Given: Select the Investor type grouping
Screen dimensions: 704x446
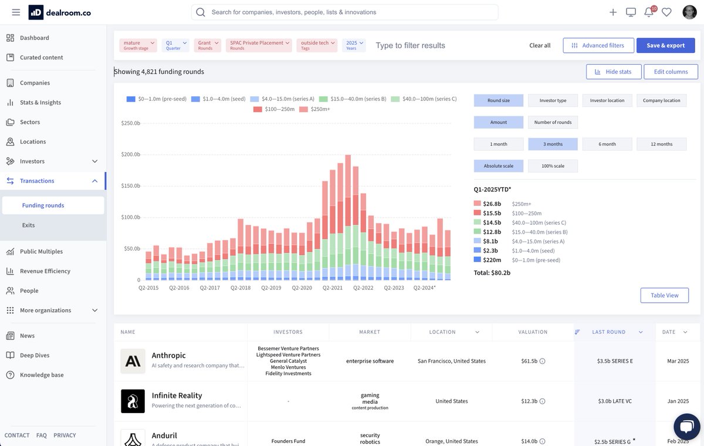Looking at the screenshot, I should (553, 100).
